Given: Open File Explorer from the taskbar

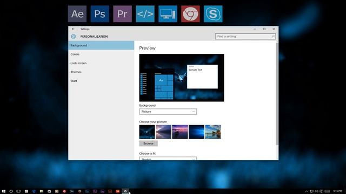Looking at the screenshot, I should click(x=42, y=191).
